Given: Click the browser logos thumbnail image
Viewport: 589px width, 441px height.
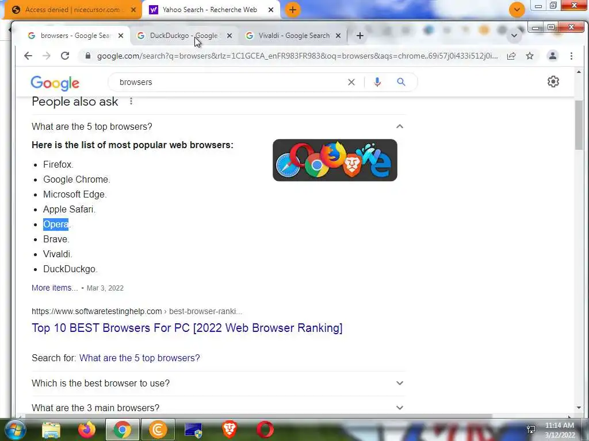Looking at the screenshot, I should (335, 160).
